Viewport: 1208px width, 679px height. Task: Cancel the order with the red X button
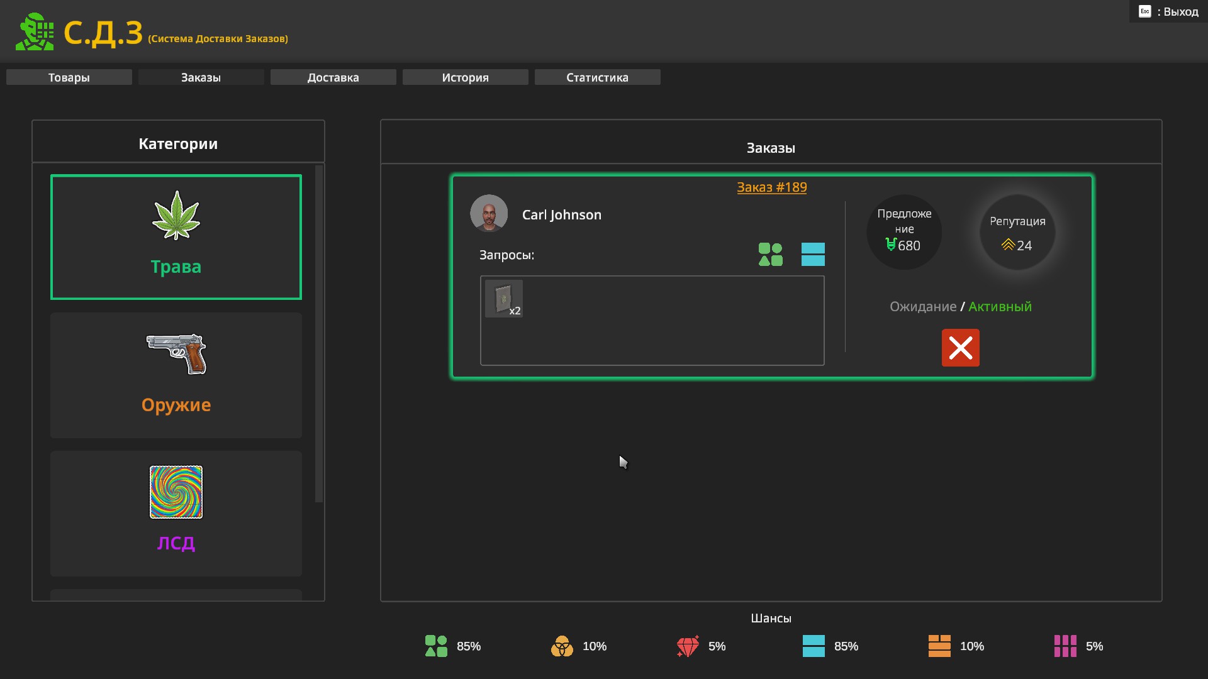(x=961, y=348)
